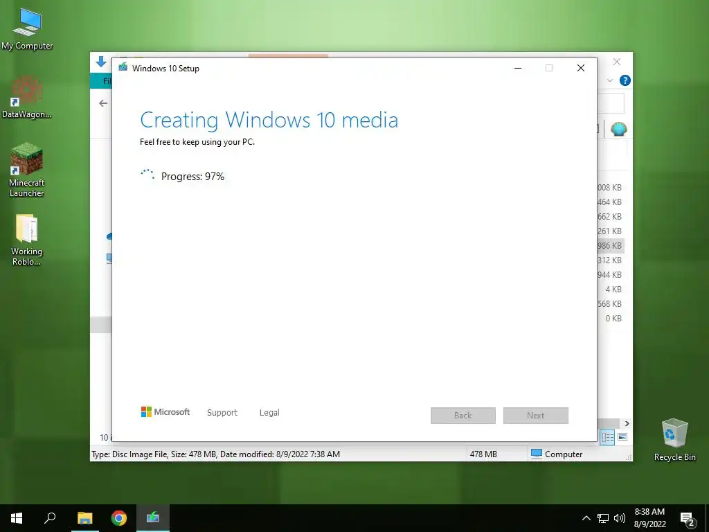709x532 pixels.
Task: Click the Progress: 97% text
Action: [x=192, y=177]
